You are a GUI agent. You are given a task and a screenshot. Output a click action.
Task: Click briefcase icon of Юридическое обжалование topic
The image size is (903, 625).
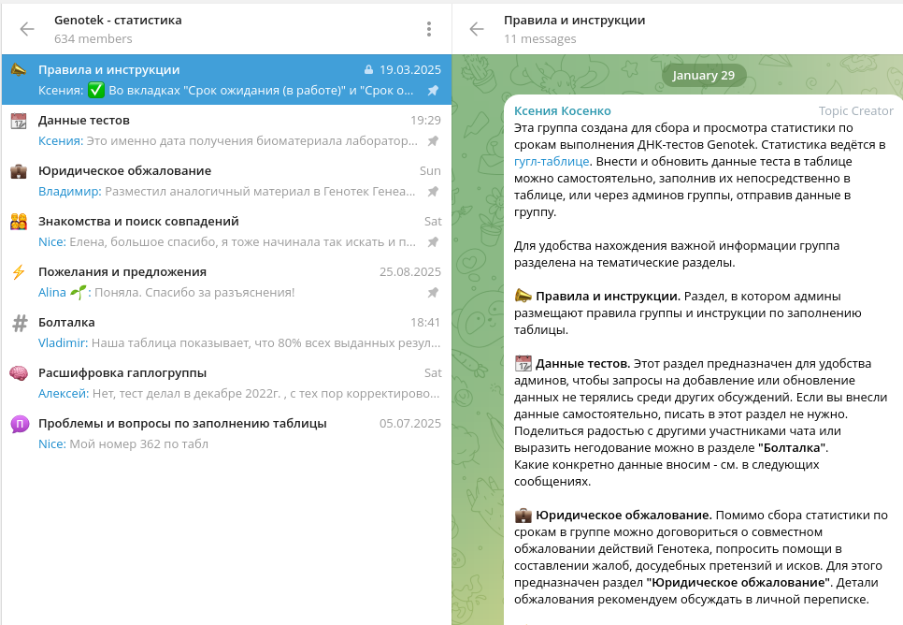(19, 171)
